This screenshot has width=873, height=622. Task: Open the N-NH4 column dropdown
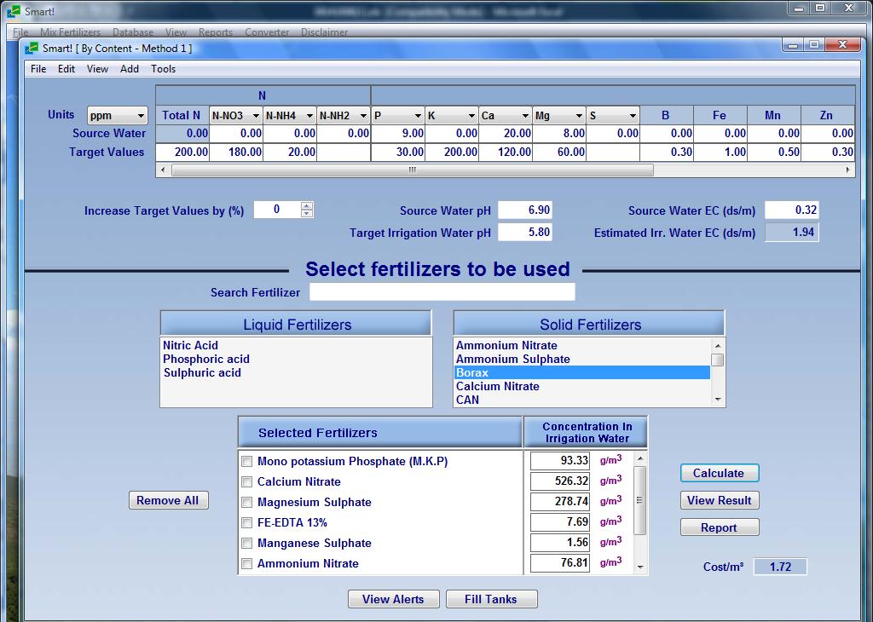(x=309, y=116)
